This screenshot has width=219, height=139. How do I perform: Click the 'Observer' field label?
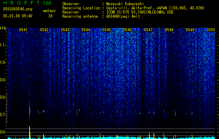coord(71,4)
